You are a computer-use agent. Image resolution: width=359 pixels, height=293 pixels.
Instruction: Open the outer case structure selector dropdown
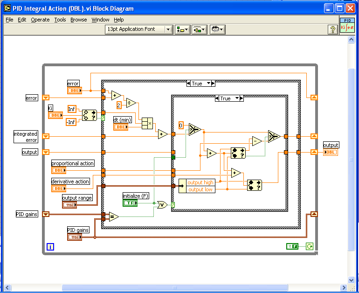pos(201,84)
